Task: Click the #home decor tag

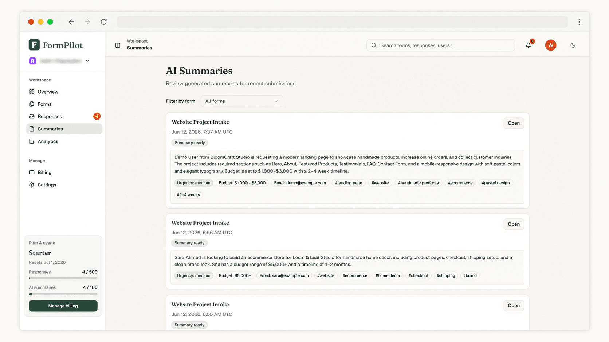Action: click(x=388, y=275)
